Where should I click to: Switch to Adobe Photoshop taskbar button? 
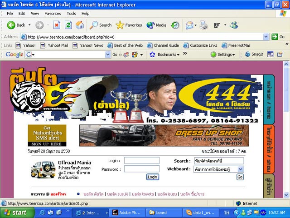[127, 213]
